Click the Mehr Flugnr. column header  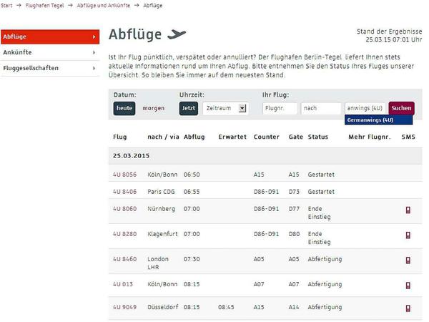click(x=370, y=137)
